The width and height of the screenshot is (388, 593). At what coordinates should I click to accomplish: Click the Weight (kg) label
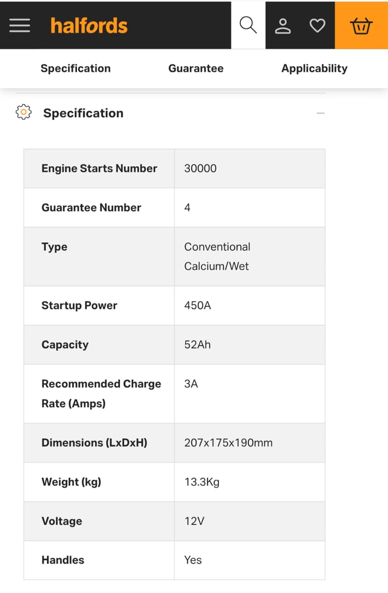(x=71, y=482)
